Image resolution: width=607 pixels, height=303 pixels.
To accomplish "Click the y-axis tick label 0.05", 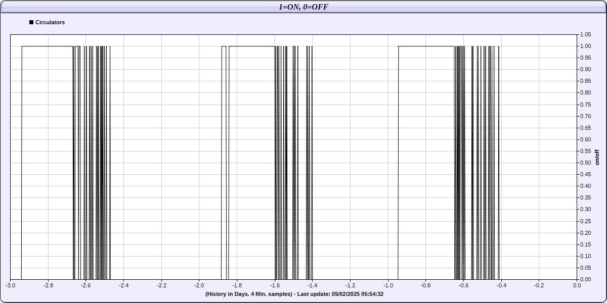I will coord(585,268).
